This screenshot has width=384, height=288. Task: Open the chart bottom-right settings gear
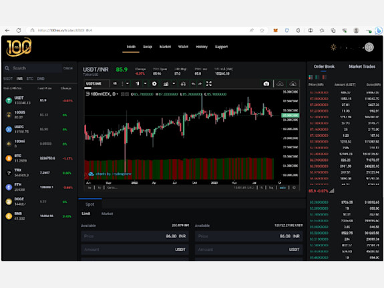294,188
